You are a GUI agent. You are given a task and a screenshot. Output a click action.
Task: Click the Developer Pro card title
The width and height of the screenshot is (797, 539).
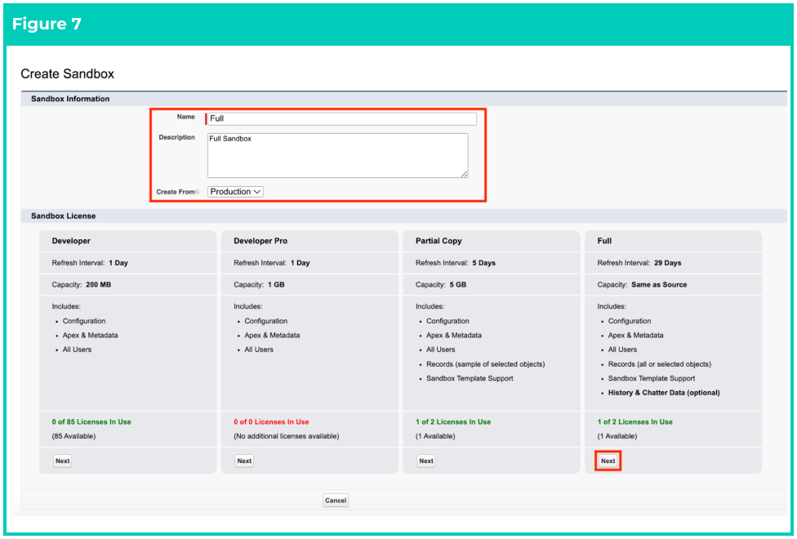click(x=260, y=241)
